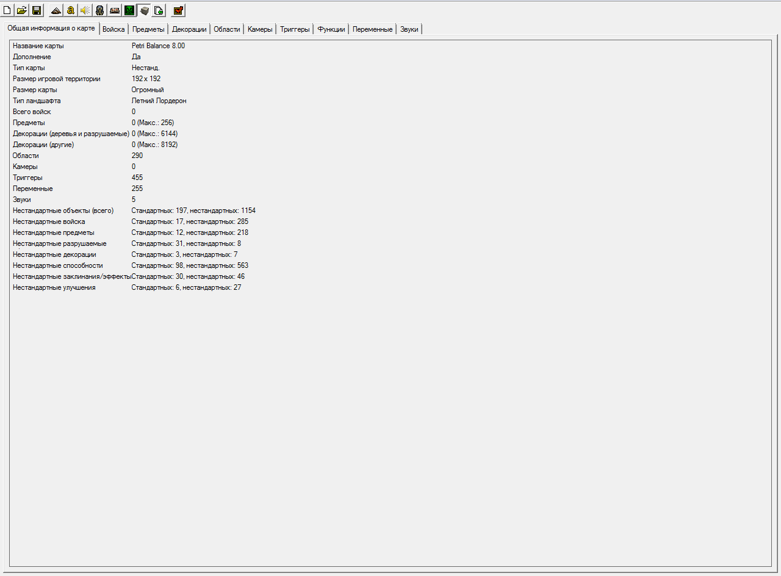This screenshot has height=576, width=781.
Task: Click the map size value Огромный
Action: coord(148,90)
